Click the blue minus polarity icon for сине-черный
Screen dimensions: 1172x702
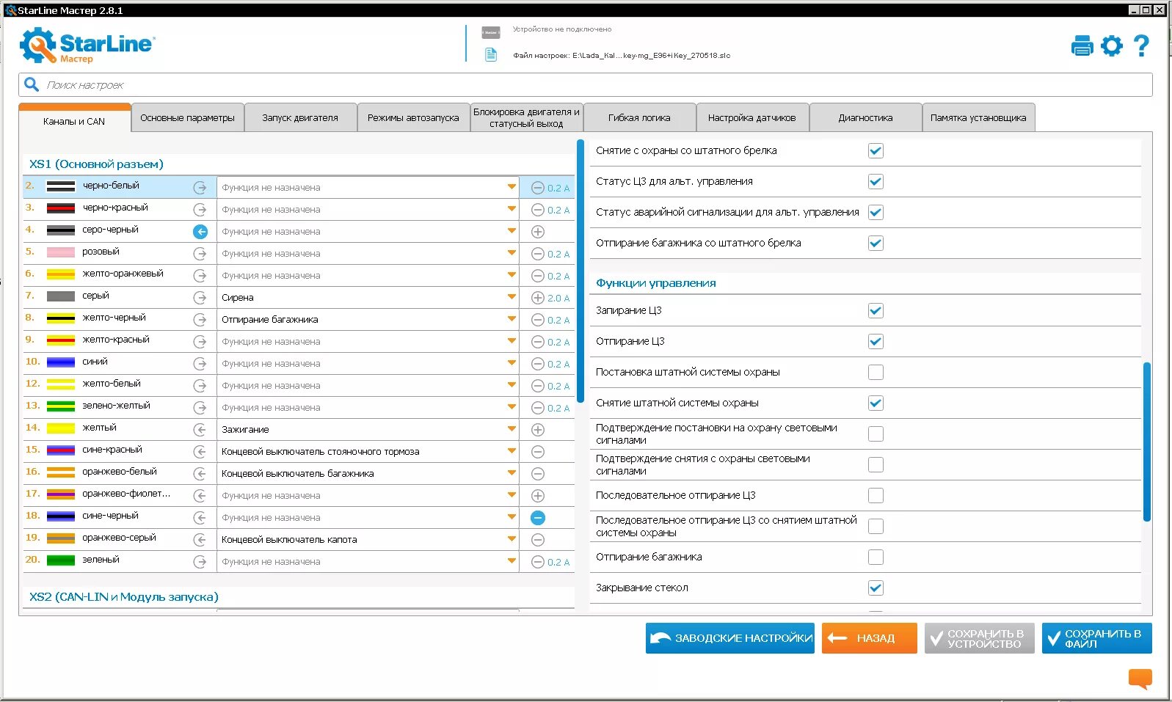[x=538, y=518]
